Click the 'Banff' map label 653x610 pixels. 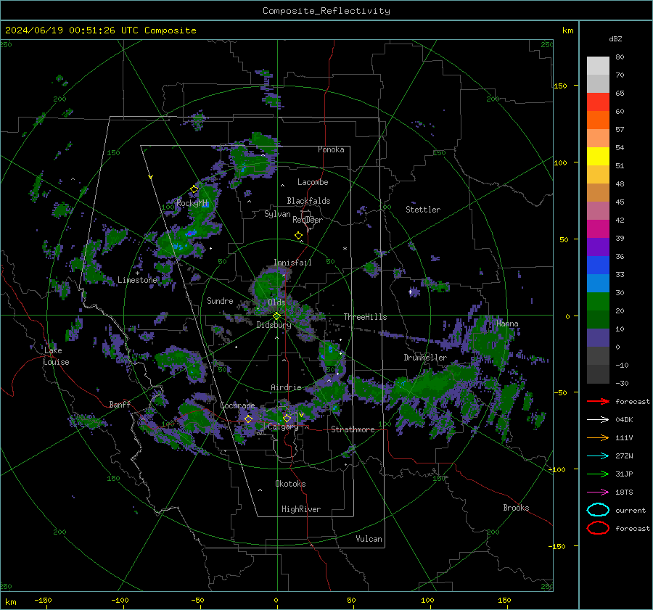120,404
